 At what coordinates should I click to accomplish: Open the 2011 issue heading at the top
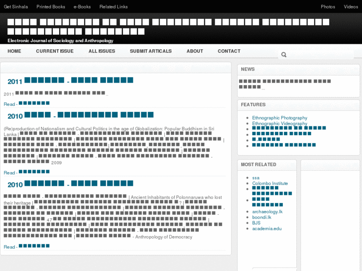pyautogui.click(x=70, y=81)
